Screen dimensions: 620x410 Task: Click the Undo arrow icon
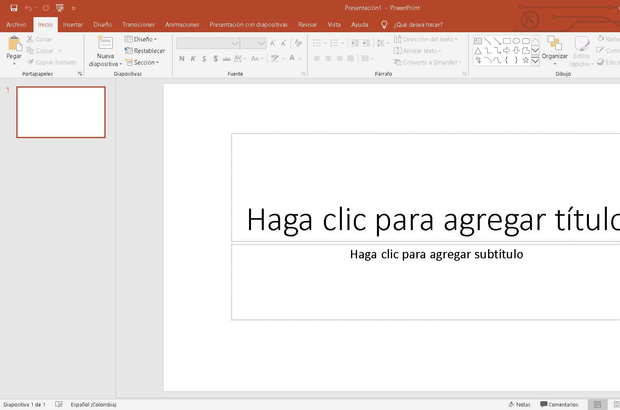click(28, 8)
